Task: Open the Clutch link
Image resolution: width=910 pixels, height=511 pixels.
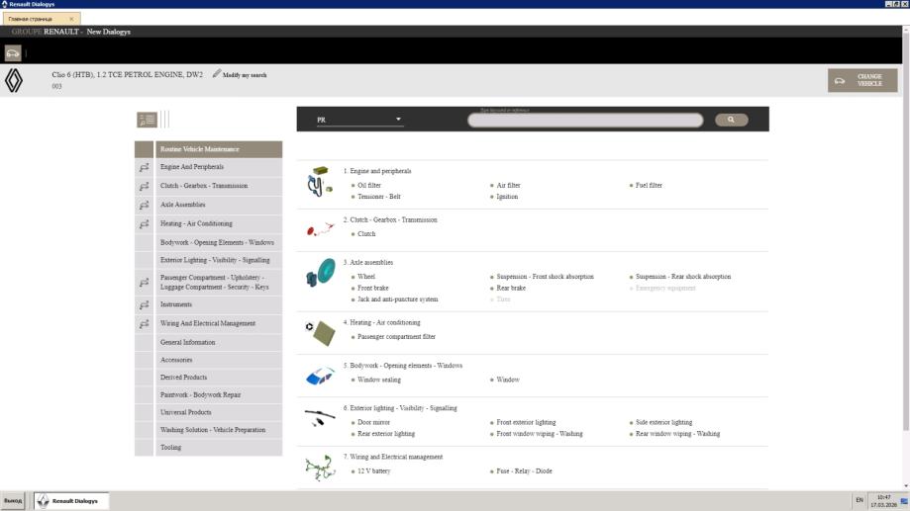Action: 366,234
